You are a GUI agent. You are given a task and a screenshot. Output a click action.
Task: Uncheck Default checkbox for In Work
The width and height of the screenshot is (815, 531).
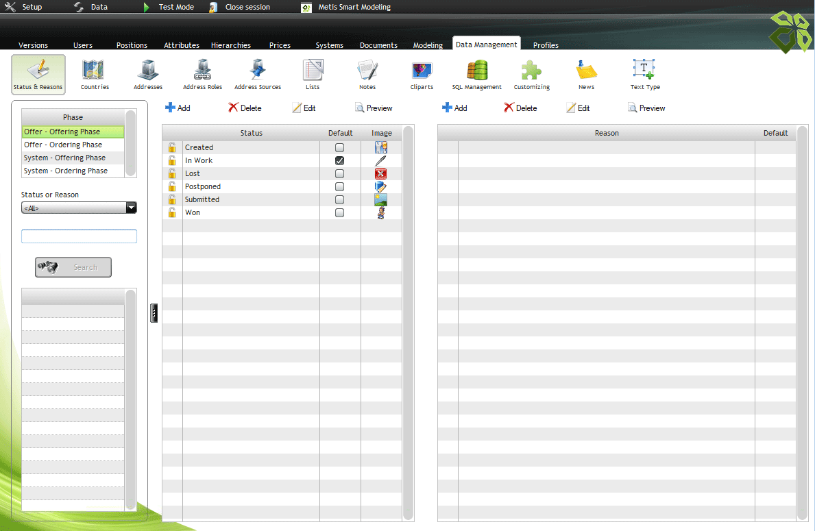pos(339,160)
